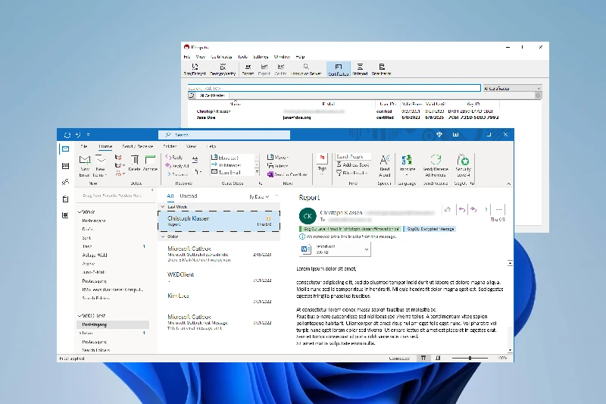Click the GpgOL Encrypted Message label
This screenshot has width=606, height=404.
click(430, 229)
